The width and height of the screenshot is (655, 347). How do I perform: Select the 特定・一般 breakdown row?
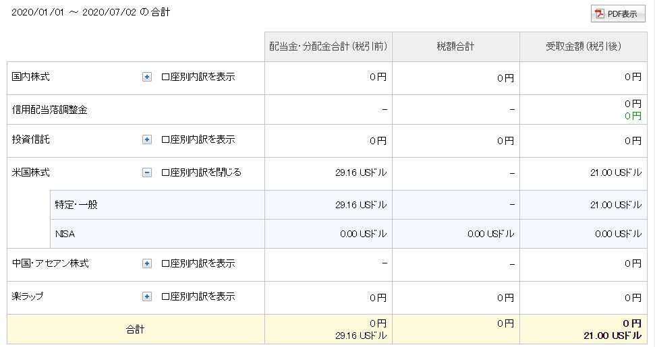tap(348, 205)
